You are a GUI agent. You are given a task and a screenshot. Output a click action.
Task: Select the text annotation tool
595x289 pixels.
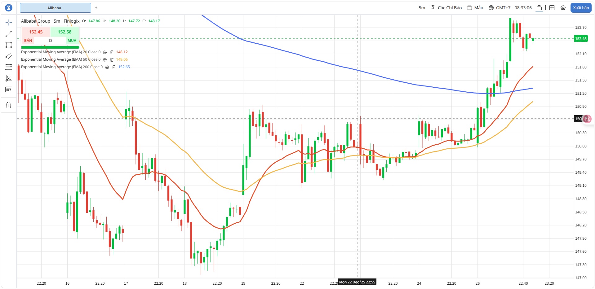tap(9, 90)
